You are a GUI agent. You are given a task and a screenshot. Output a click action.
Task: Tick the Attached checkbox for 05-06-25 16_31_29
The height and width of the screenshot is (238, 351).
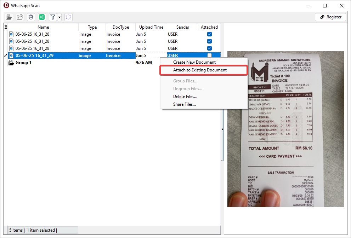(210, 56)
